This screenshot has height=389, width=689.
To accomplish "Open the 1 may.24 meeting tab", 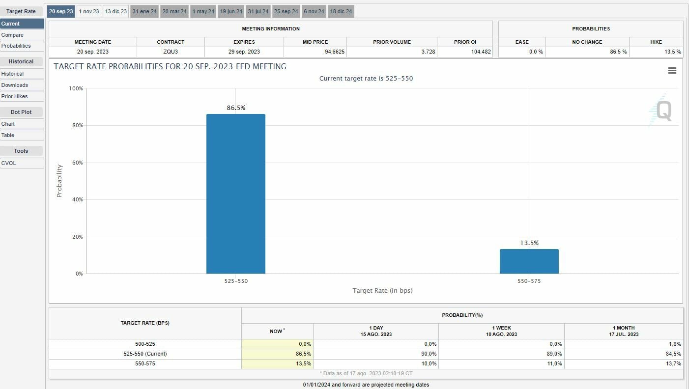I will [203, 11].
